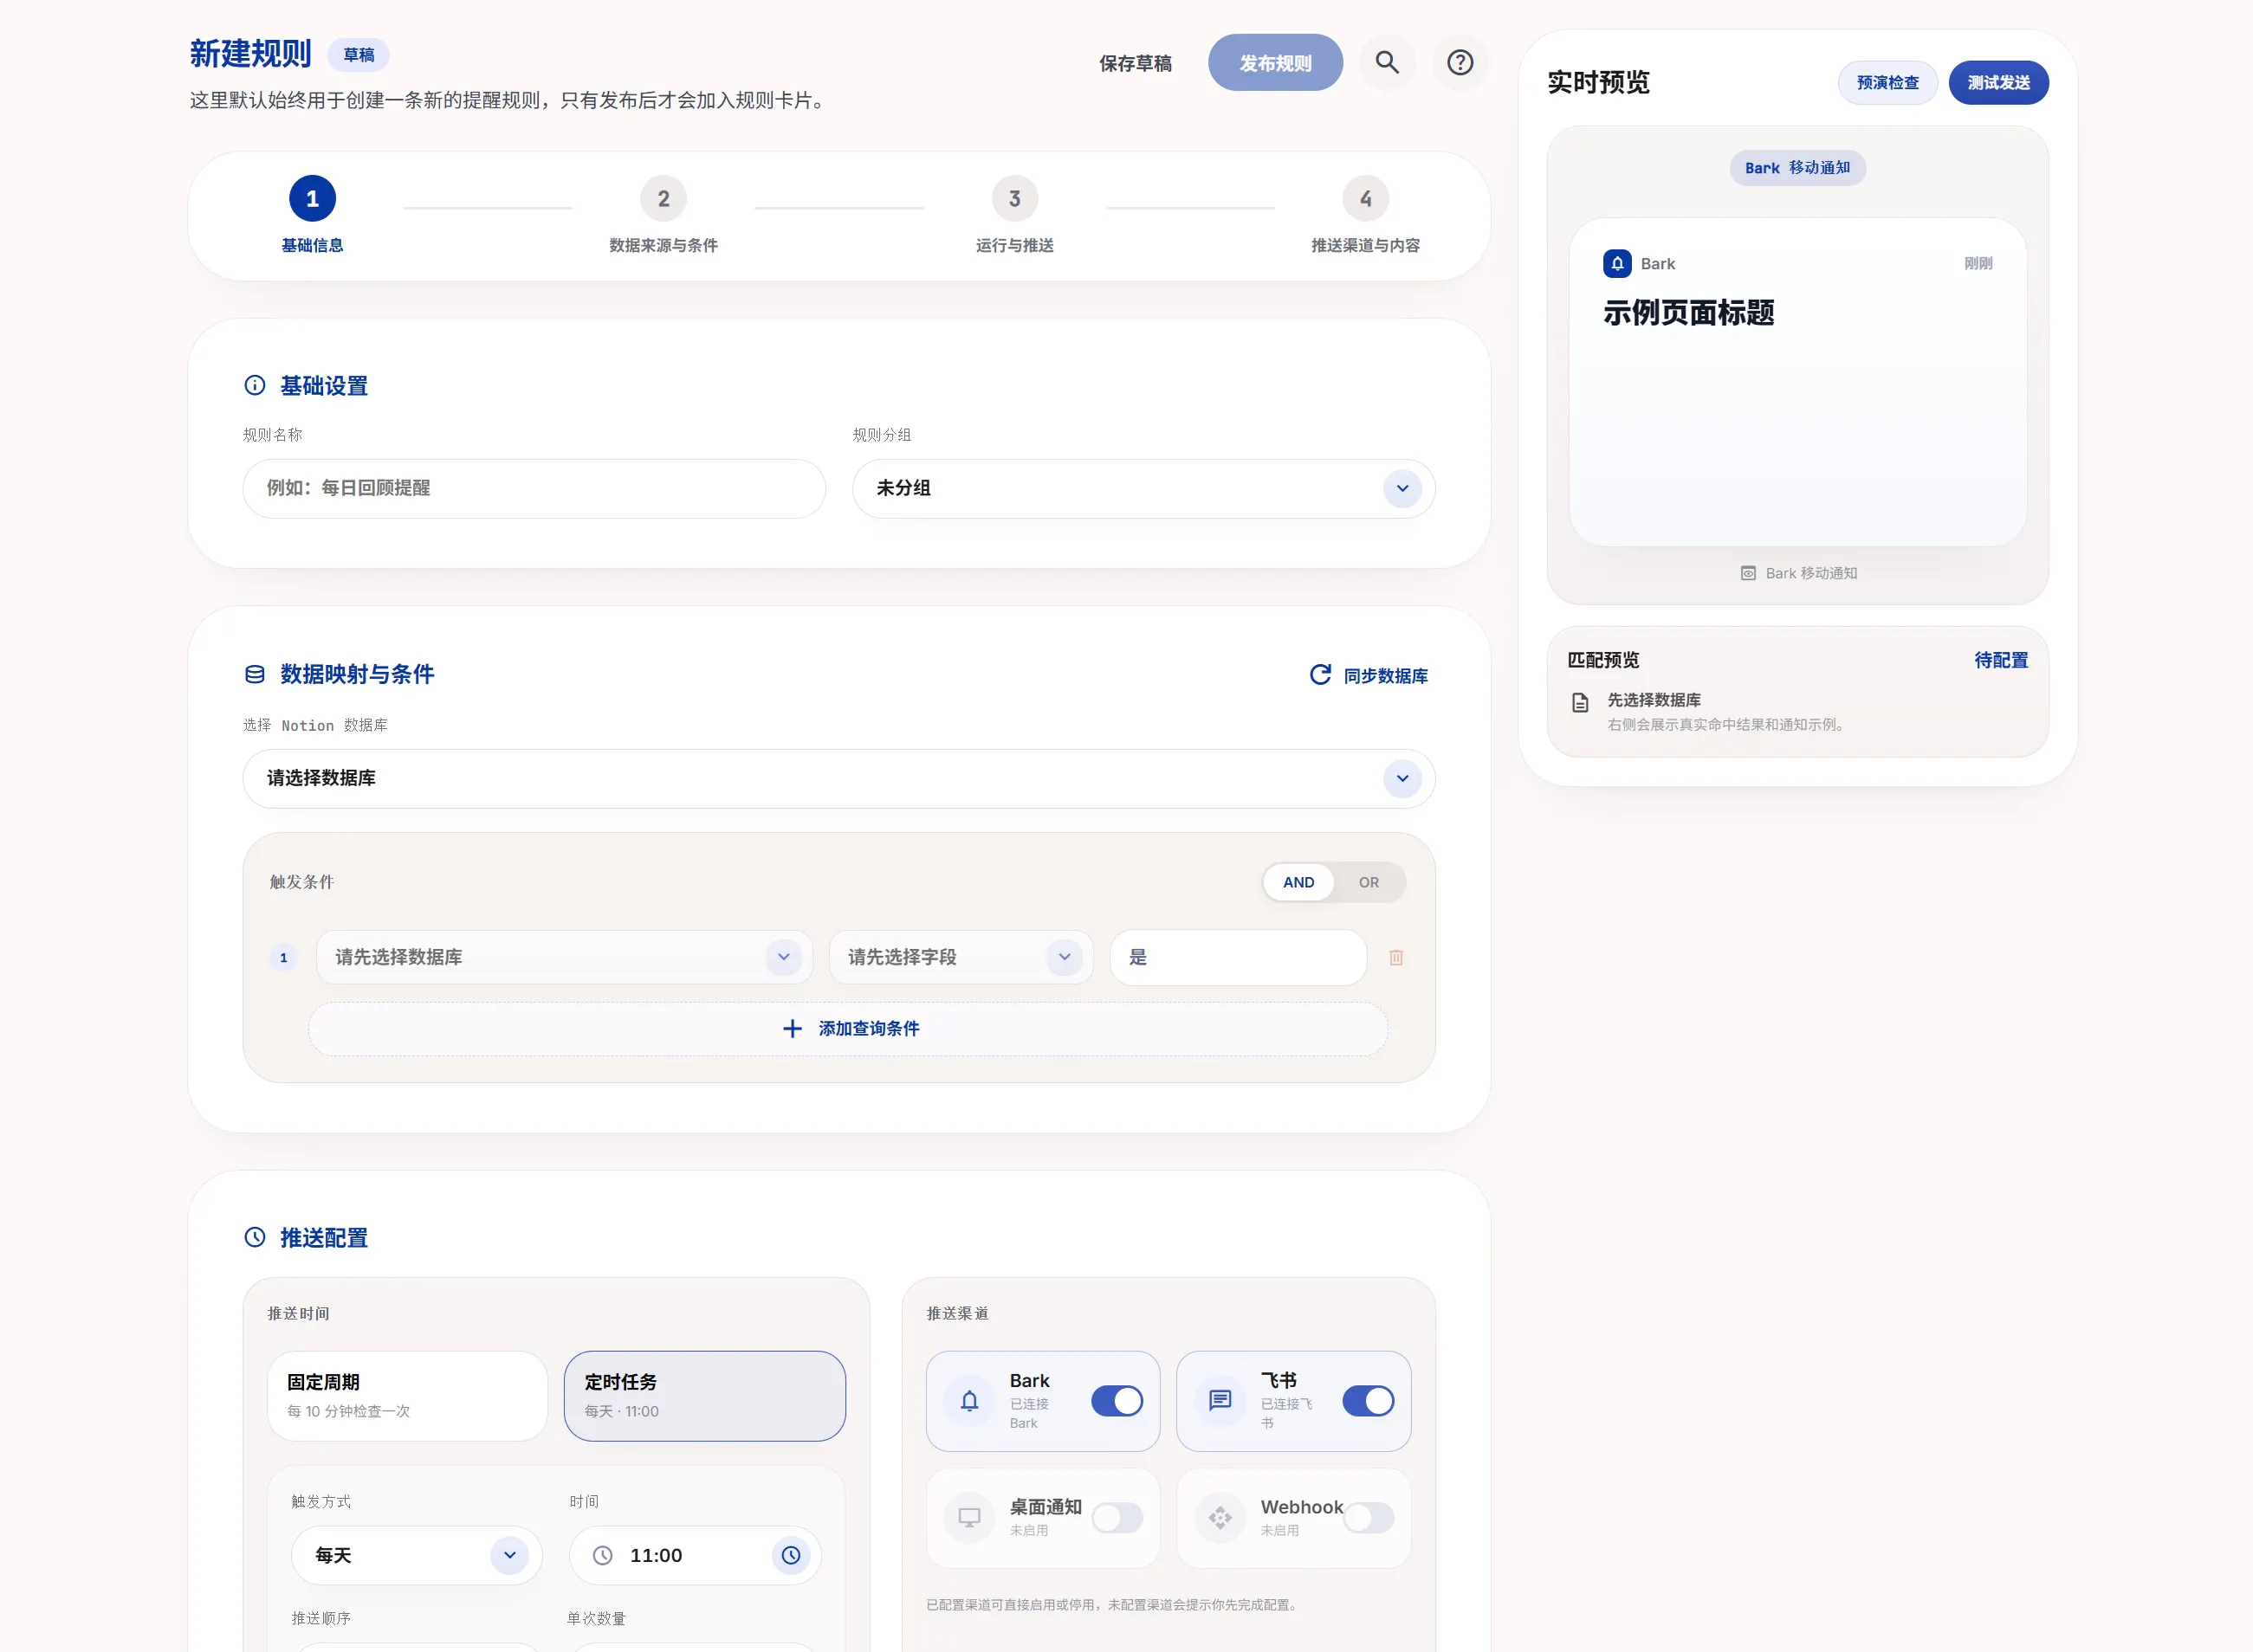Click 保存草稿 to save the draft
The height and width of the screenshot is (1652, 2253).
pos(1136,63)
